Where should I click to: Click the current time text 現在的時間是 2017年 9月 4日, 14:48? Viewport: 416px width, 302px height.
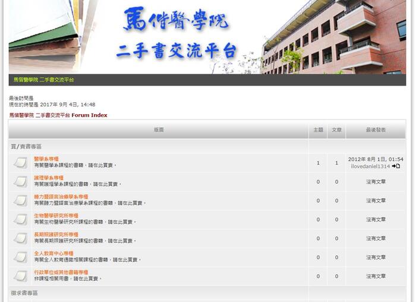pos(52,105)
